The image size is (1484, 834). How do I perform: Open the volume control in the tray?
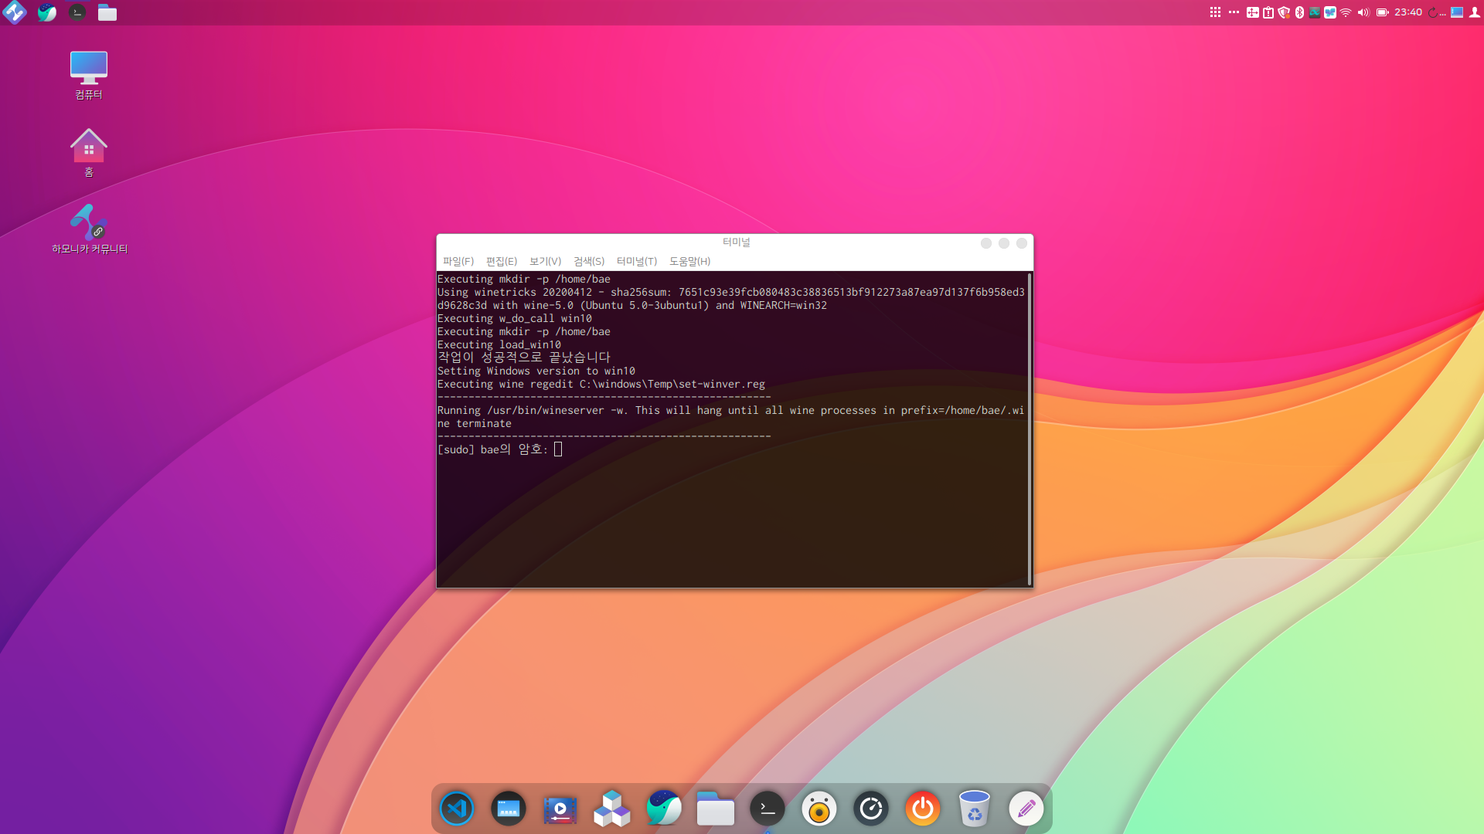(x=1363, y=12)
